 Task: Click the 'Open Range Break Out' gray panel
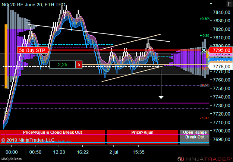tap(195, 137)
